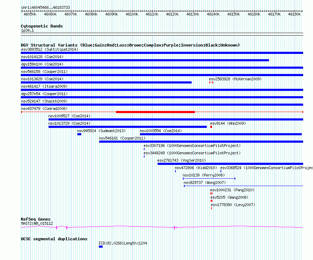Click the Cytogenetic Bands track title
This screenshot has height=260, width=313.
click(x=42, y=26)
